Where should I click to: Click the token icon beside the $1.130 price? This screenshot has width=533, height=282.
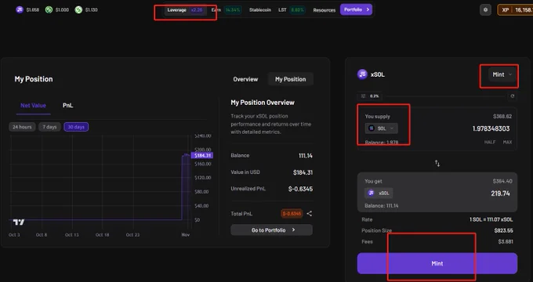[x=78, y=10]
